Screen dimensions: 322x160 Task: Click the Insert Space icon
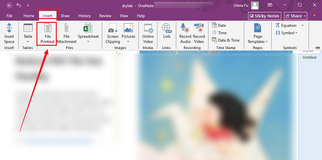click(x=9, y=28)
